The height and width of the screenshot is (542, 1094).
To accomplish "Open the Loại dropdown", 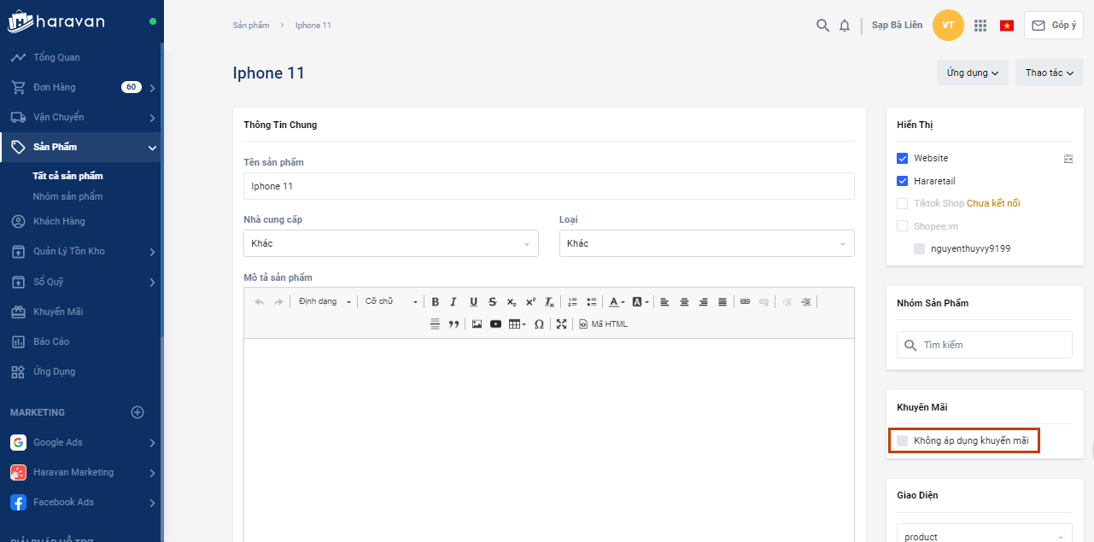I will pyautogui.click(x=707, y=243).
